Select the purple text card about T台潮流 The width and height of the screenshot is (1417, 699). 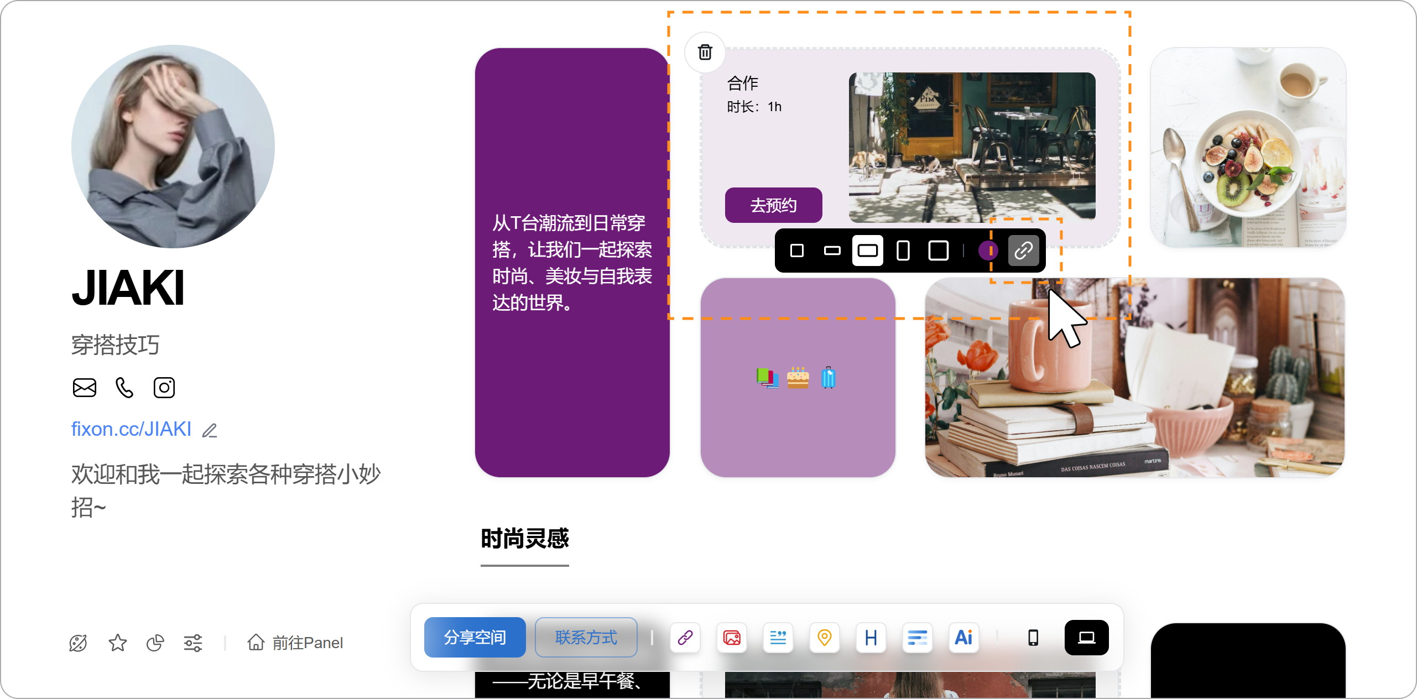coord(572,263)
